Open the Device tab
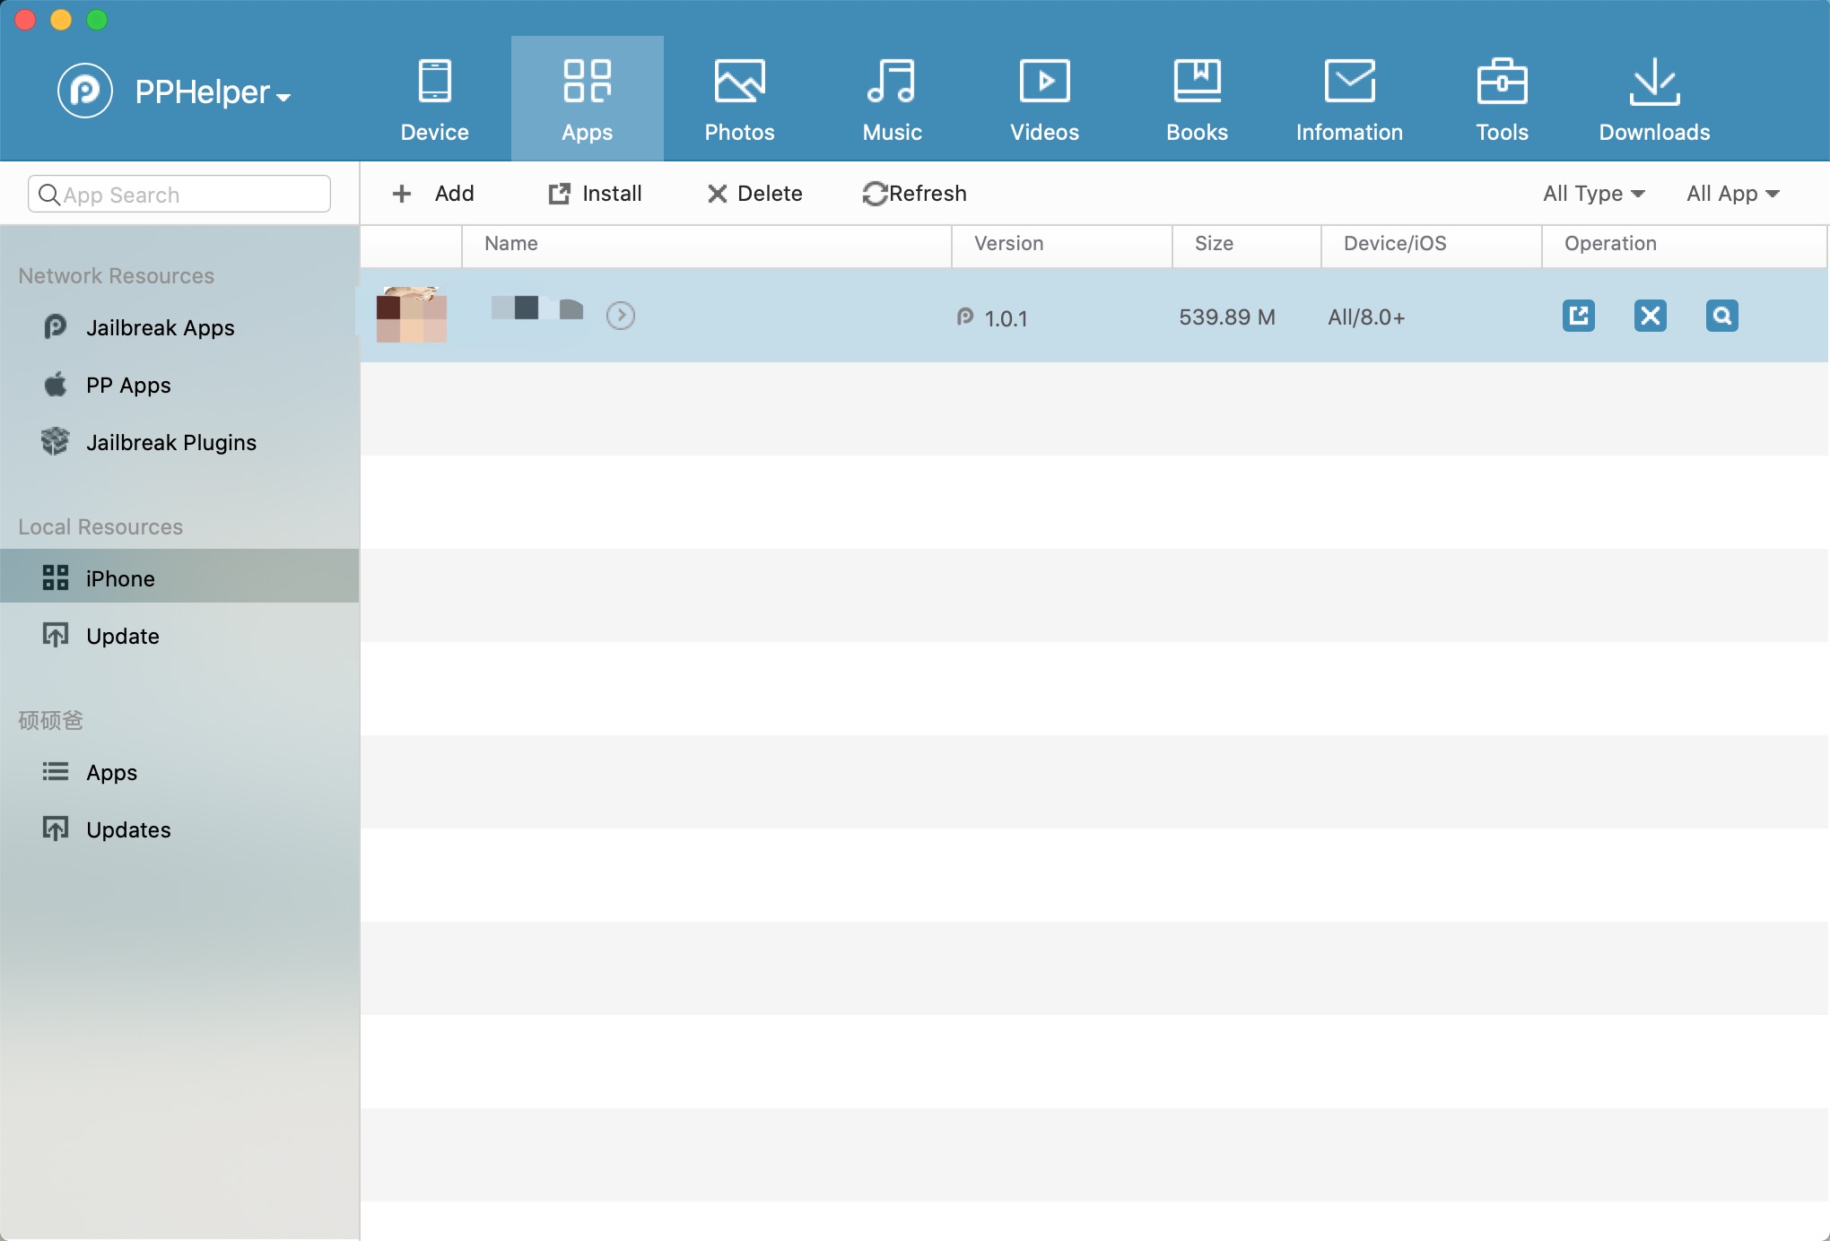Screen dimensions: 1830x1241 pyautogui.click(x=434, y=99)
